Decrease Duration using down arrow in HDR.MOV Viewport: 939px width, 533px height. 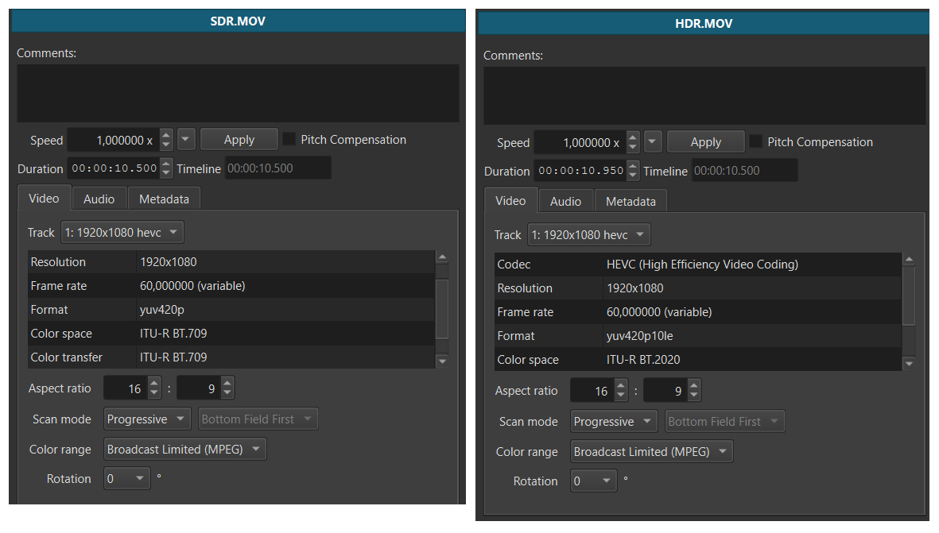[x=632, y=176]
